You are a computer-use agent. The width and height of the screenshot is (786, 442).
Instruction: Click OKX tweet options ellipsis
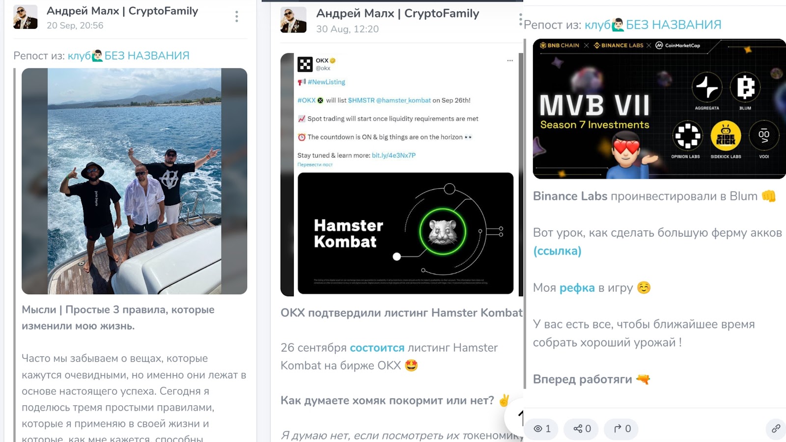tap(510, 60)
